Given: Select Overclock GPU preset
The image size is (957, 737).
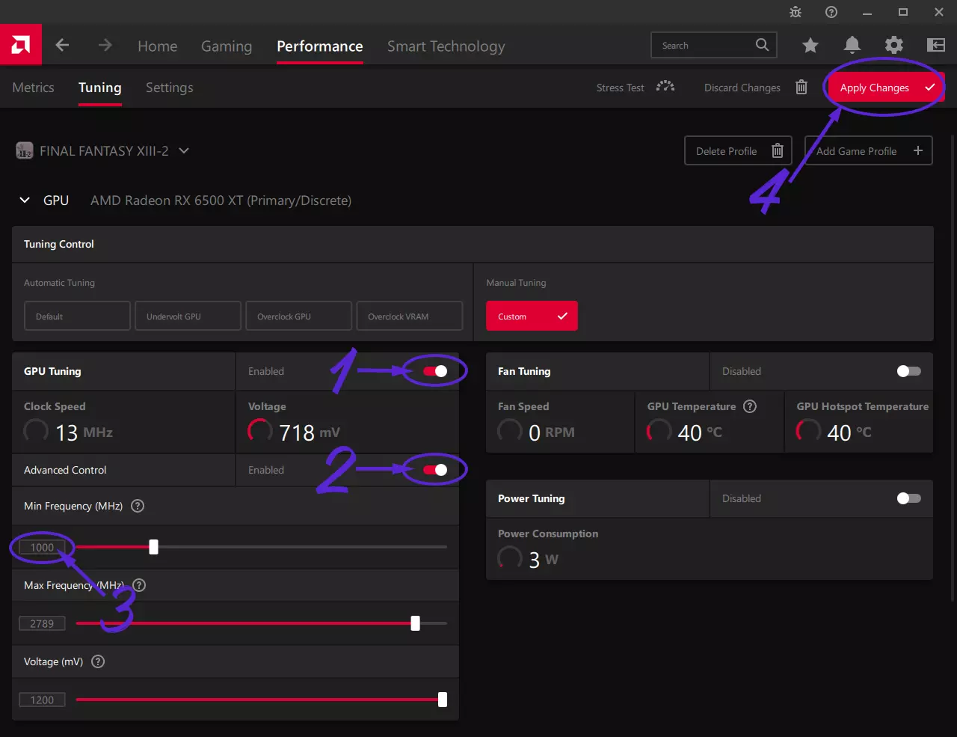Looking at the screenshot, I should (x=298, y=316).
